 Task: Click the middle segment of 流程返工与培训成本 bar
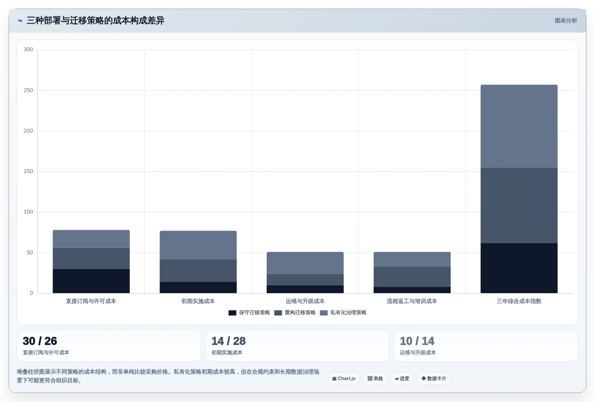pos(412,277)
